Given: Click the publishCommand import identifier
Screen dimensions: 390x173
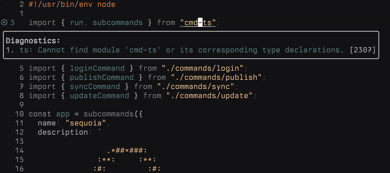Looking at the screenshot, I should click(102, 77).
